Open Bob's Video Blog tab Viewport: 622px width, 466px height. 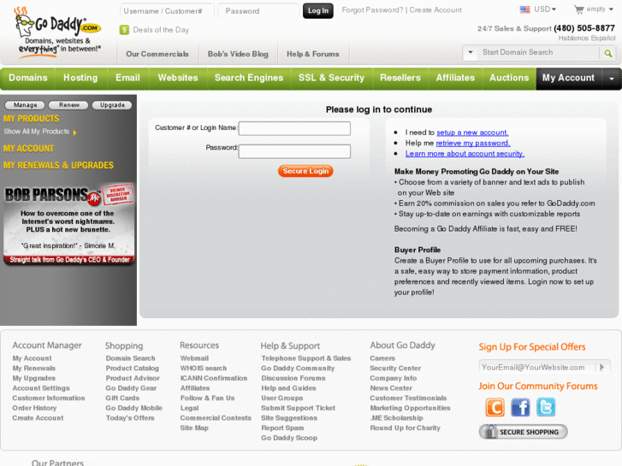click(238, 54)
